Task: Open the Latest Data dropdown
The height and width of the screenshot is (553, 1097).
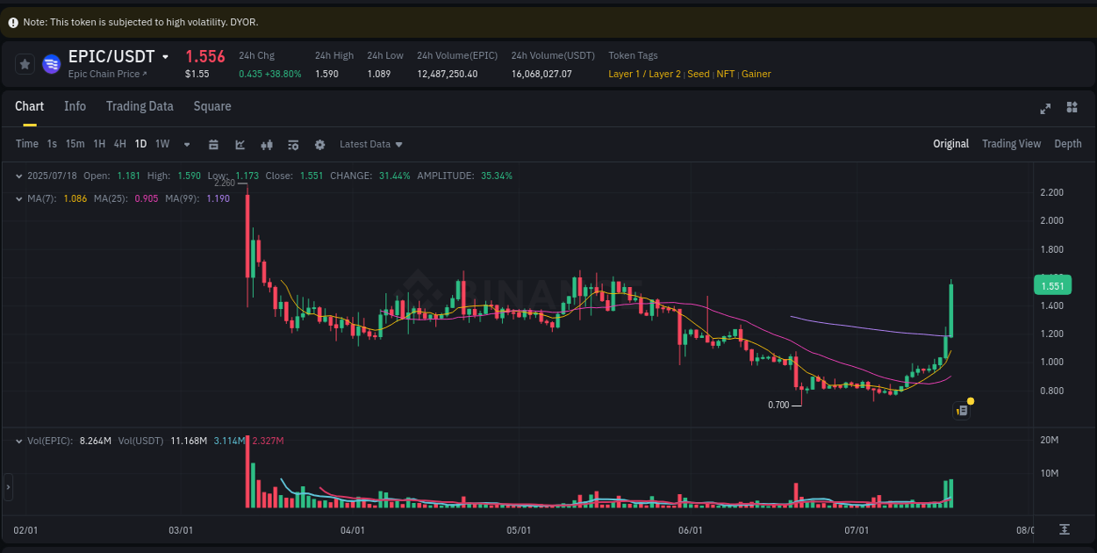Action: [369, 144]
